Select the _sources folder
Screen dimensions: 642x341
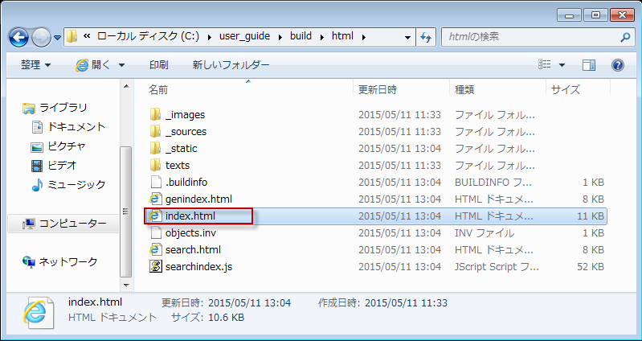point(186,132)
